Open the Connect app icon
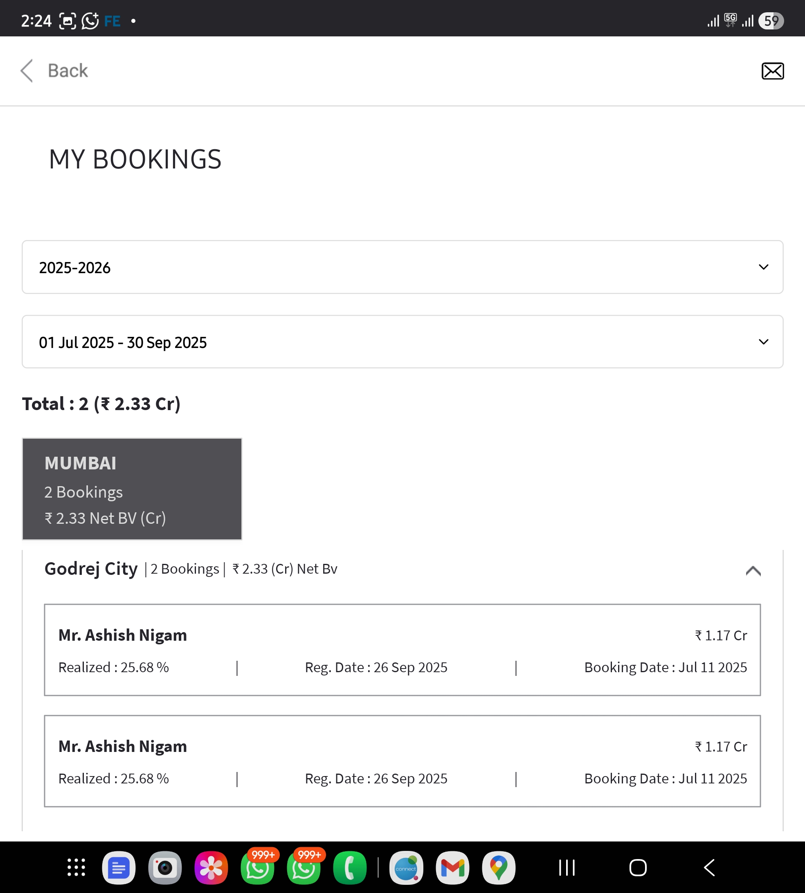Screen dimensions: 805x893 pyautogui.click(x=406, y=867)
